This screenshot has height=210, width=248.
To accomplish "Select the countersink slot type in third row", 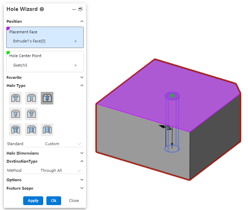I will [x=31, y=130].
